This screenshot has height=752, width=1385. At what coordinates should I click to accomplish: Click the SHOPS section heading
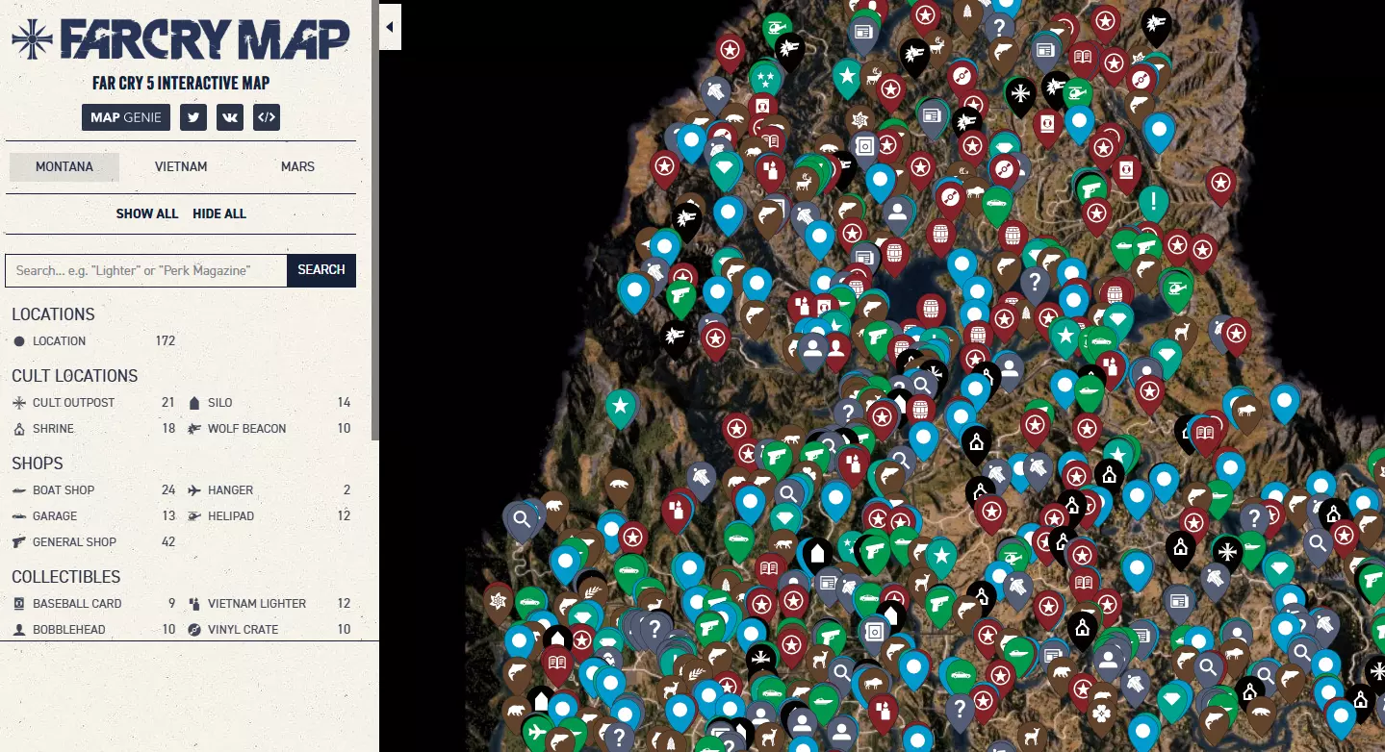coord(38,464)
